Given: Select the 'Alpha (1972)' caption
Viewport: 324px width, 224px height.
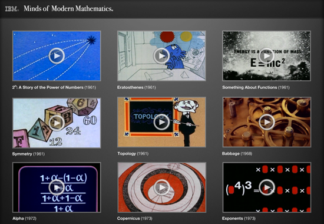Looking at the screenshot, I should click(x=24, y=218).
